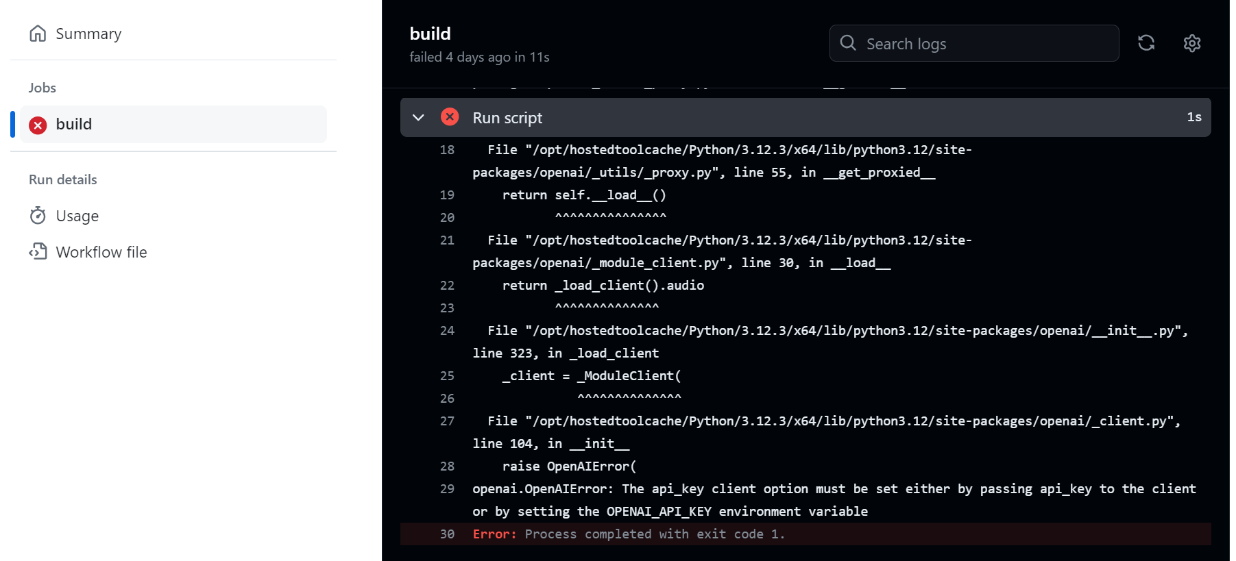Image resolution: width=1236 pixels, height=561 pixels.
Task: Select log line number 19
Action: pyautogui.click(x=447, y=195)
